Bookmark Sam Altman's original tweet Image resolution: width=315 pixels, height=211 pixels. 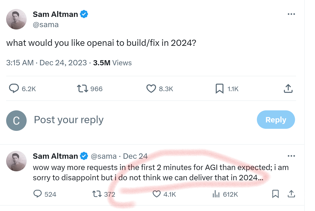pyautogui.click(x=219, y=89)
